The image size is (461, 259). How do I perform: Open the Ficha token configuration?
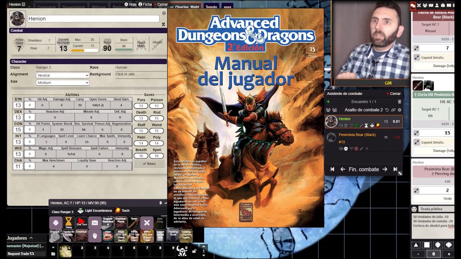pos(145,4)
